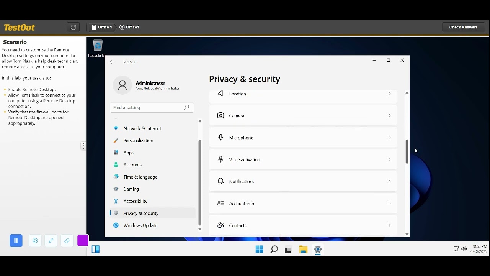Viewport: 490px width, 276px height.
Task: Expand the Notifications row chevron
Action: 390,181
